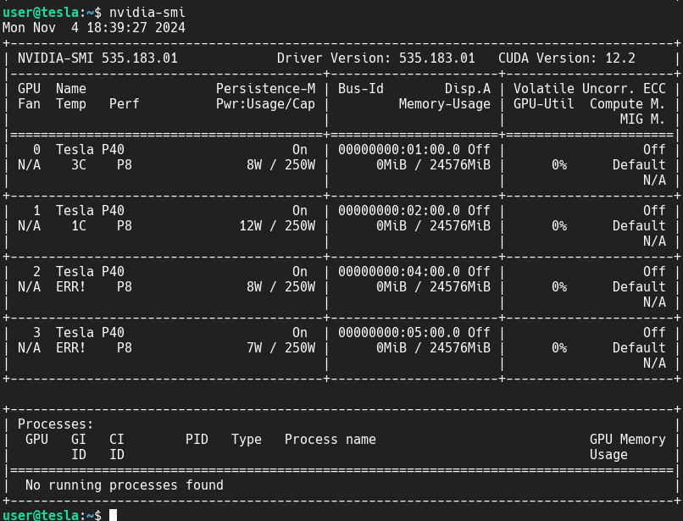Select the Processes: section label
Viewport: 683px width, 521px height.
[55, 424]
